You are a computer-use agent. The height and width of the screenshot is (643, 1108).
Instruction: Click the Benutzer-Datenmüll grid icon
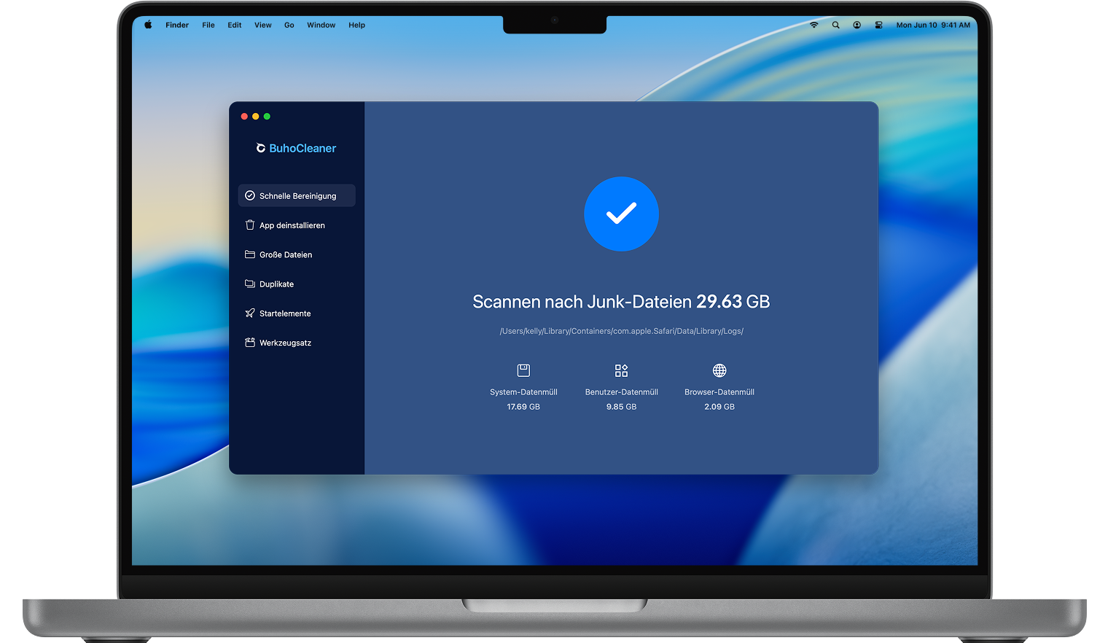[x=621, y=370]
